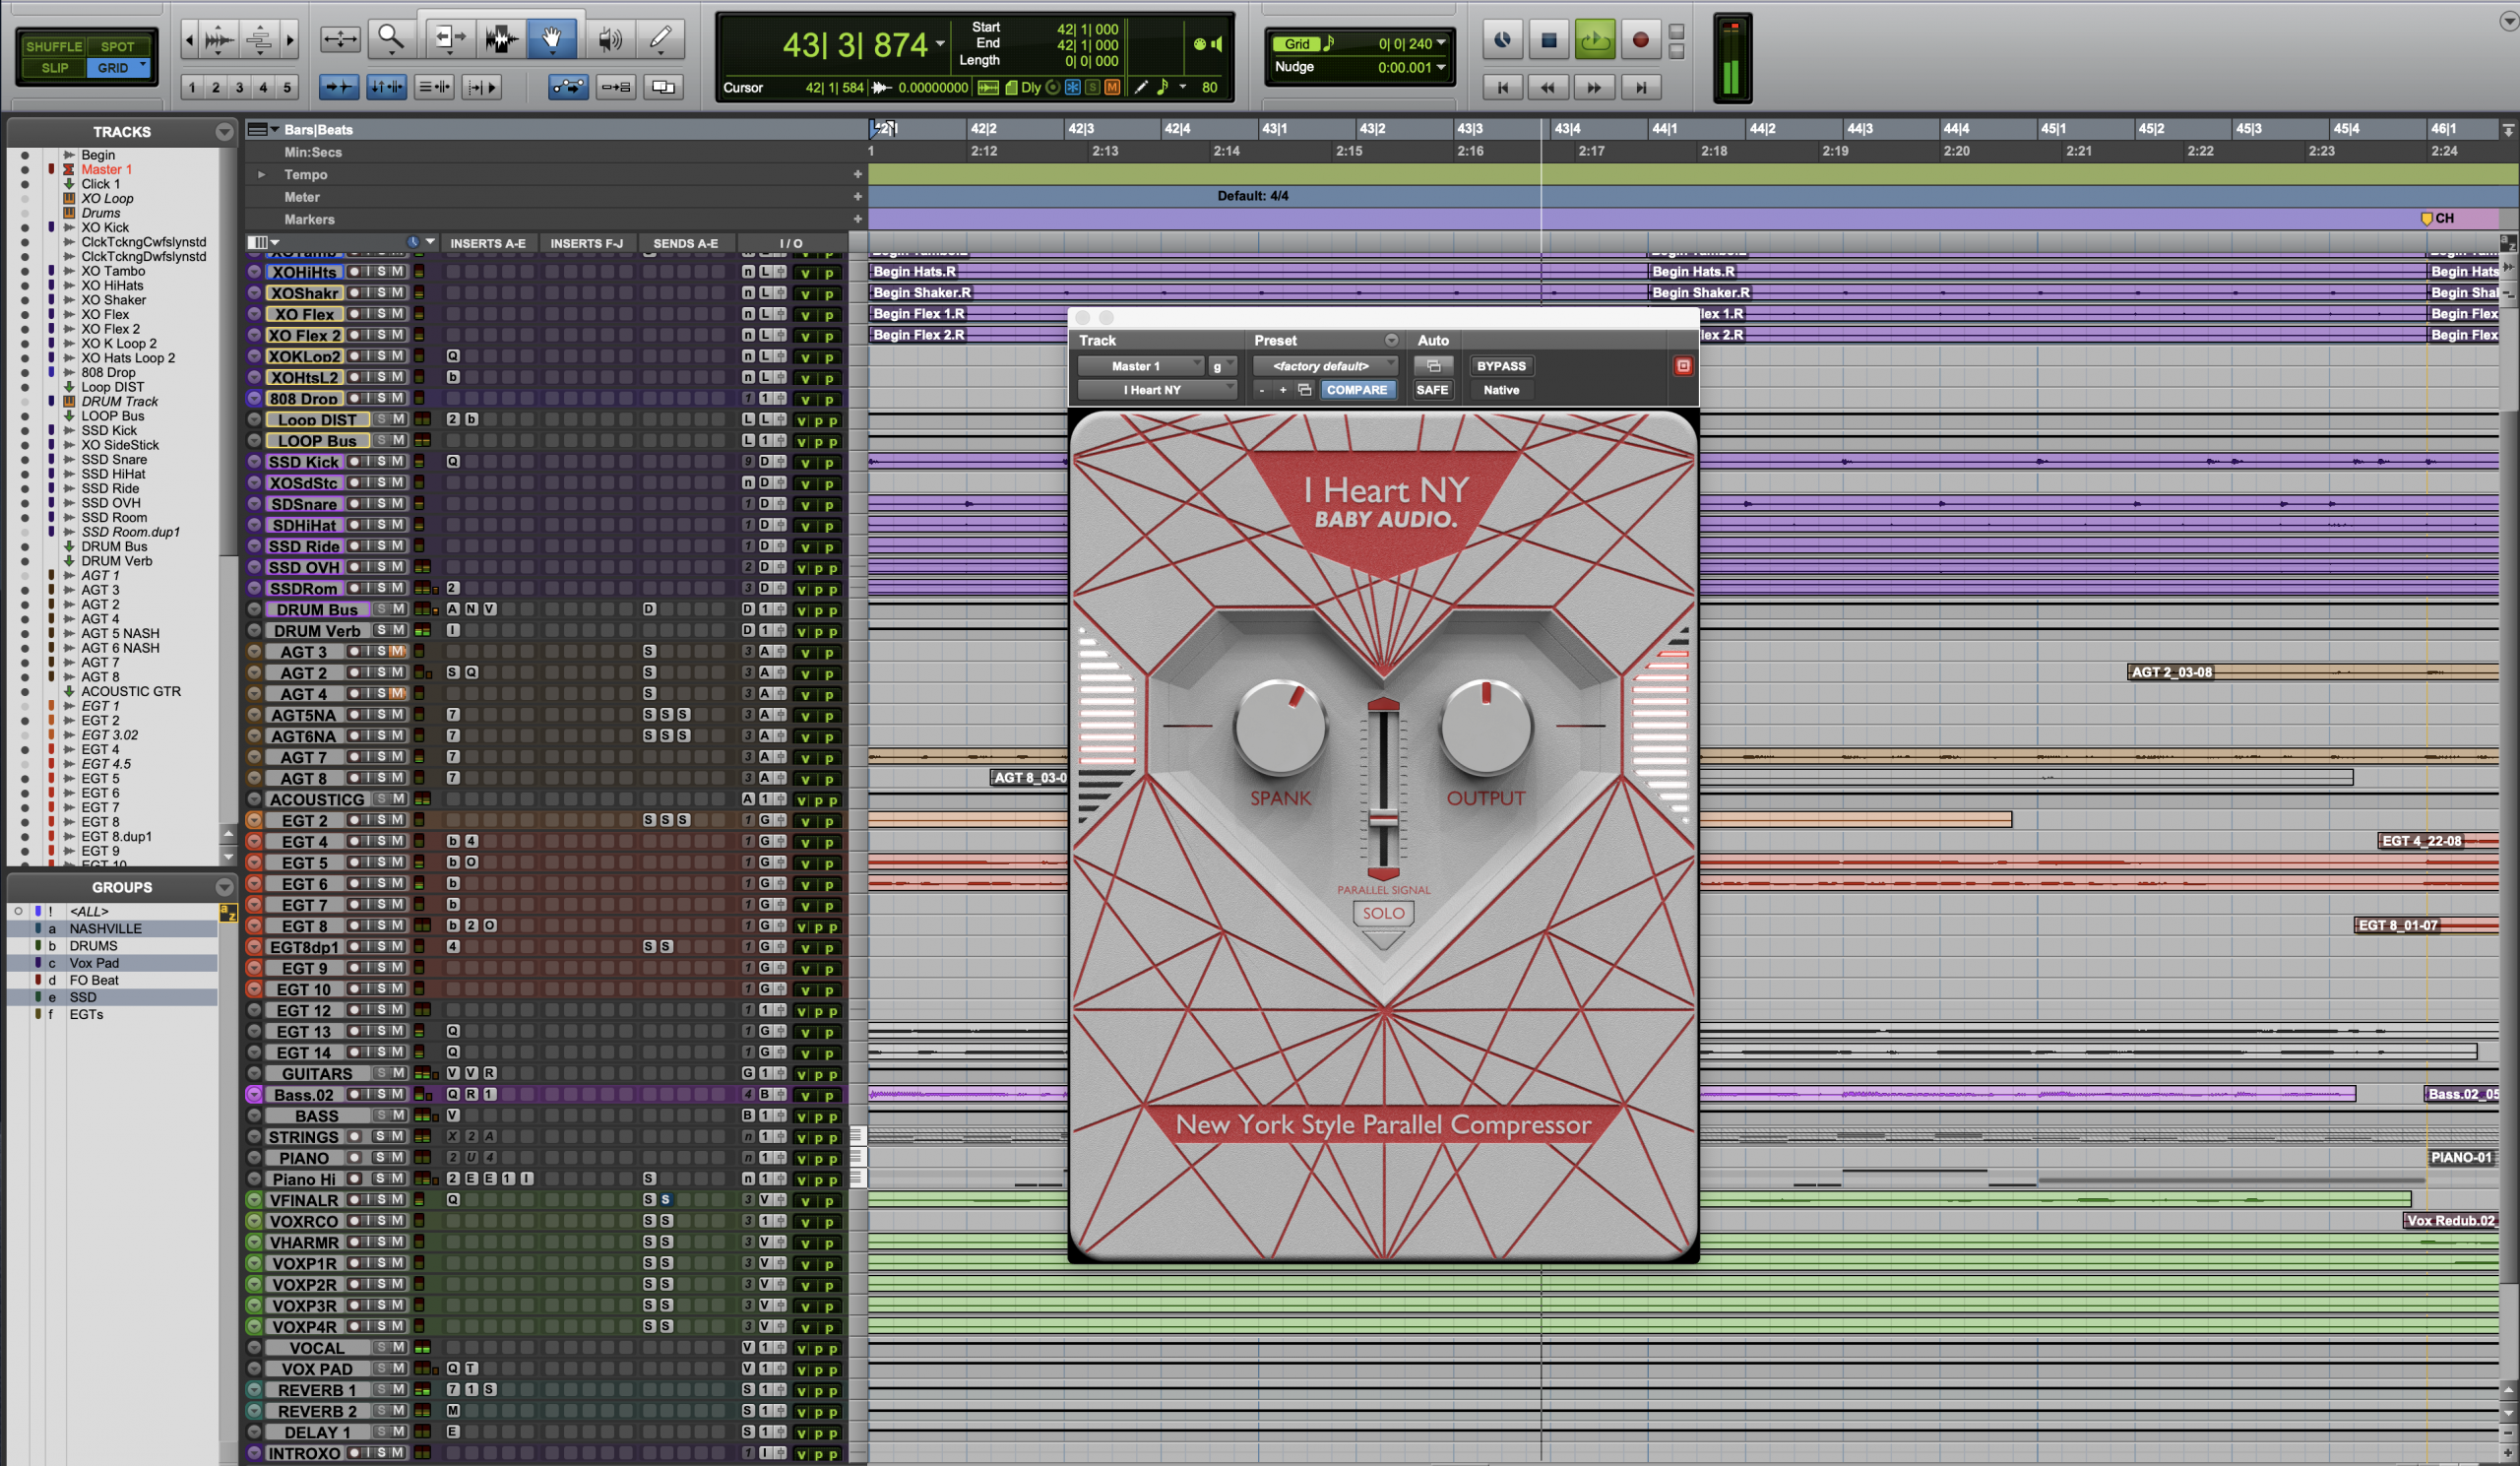Open the Master 1 track selector dropdown
The width and height of the screenshot is (2520, 1466).
1141,366
